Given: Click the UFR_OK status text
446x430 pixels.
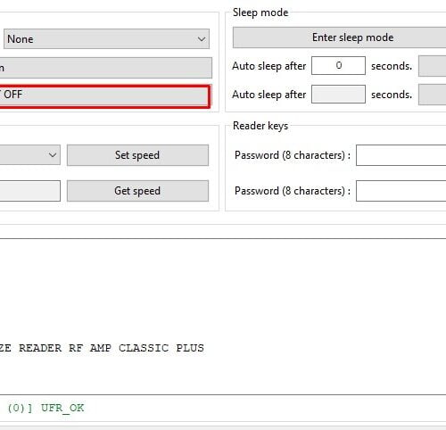Looking at the screenshot, I should click(x=62, y=408).
